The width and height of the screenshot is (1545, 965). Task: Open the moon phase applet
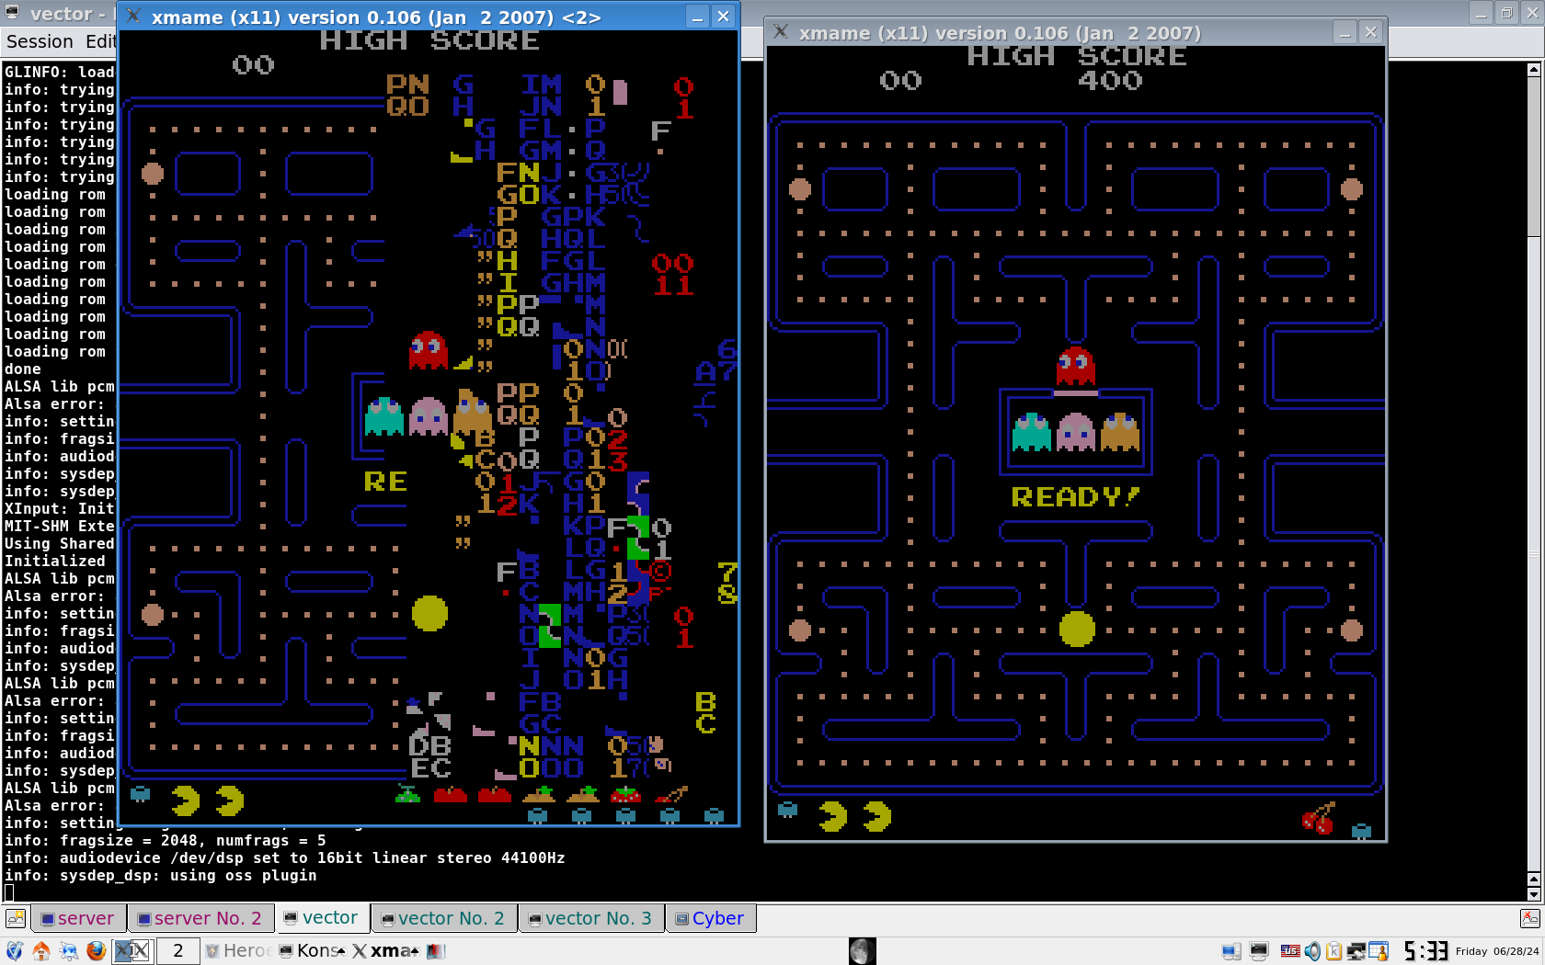(x=862, y=950)
